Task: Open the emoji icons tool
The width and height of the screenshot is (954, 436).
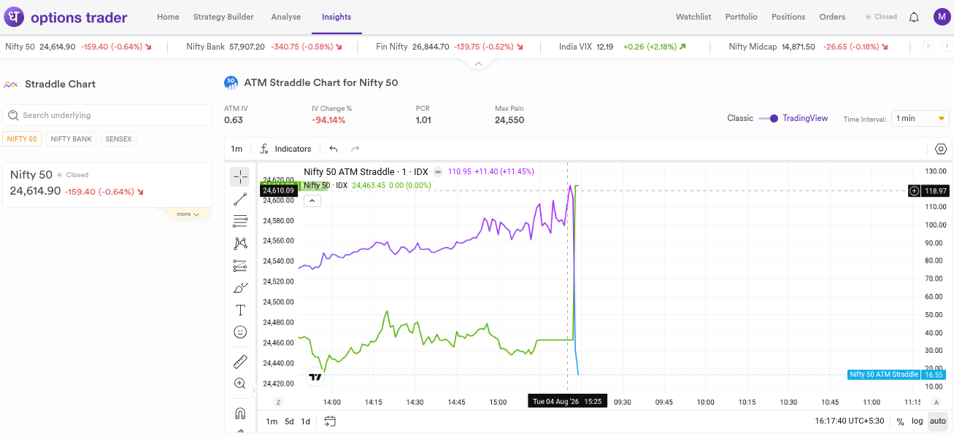Action: point(239,332)
